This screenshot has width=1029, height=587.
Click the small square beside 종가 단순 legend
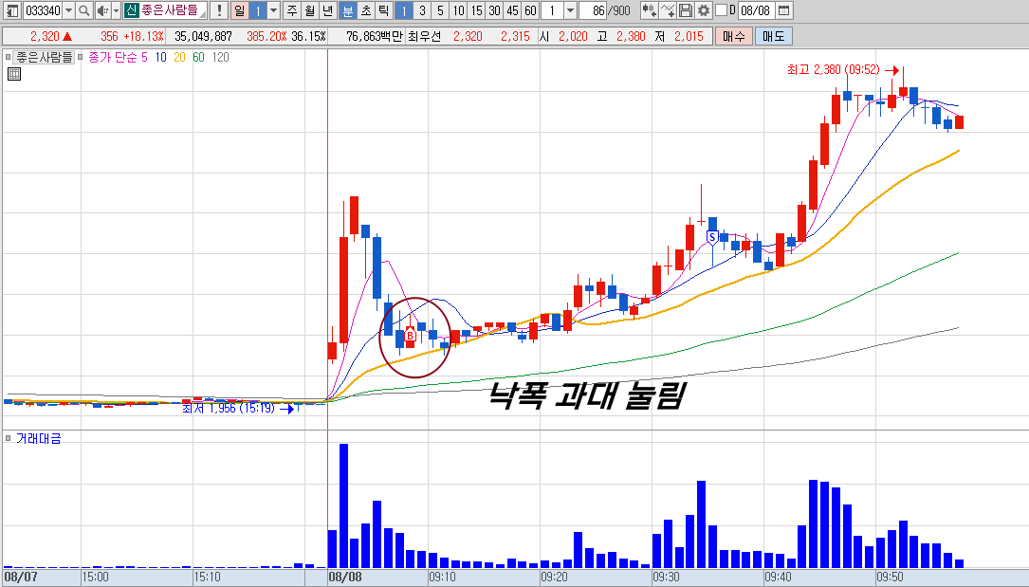coord(80,57)
